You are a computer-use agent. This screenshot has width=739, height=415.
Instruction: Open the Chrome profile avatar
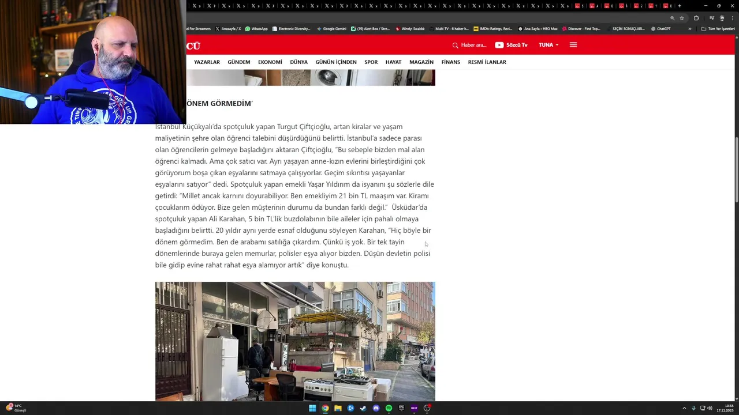pyautogui.click(x=722, y=18)
